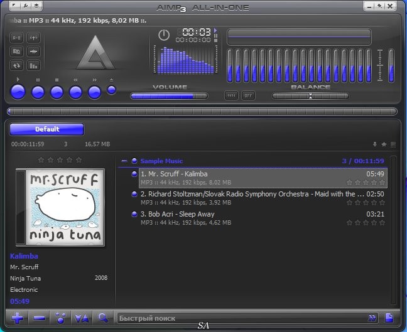
Task: Select track 1. Mr. Scruff - Kalimba
Action: 263,178
